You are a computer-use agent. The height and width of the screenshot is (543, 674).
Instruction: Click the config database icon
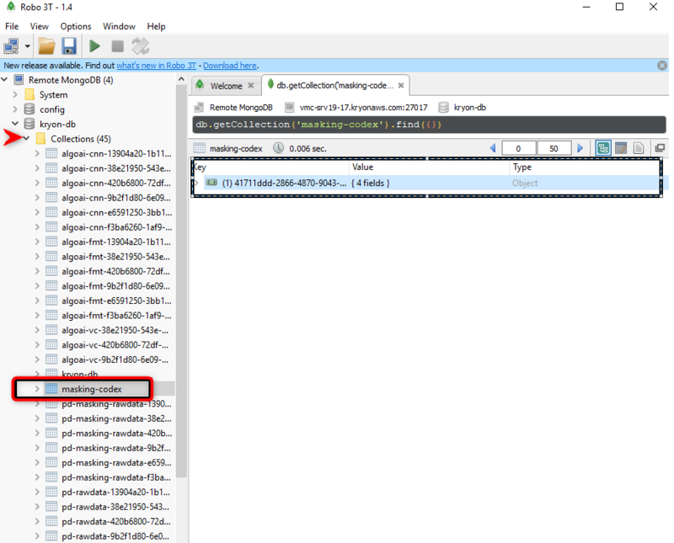click(29, 109)
